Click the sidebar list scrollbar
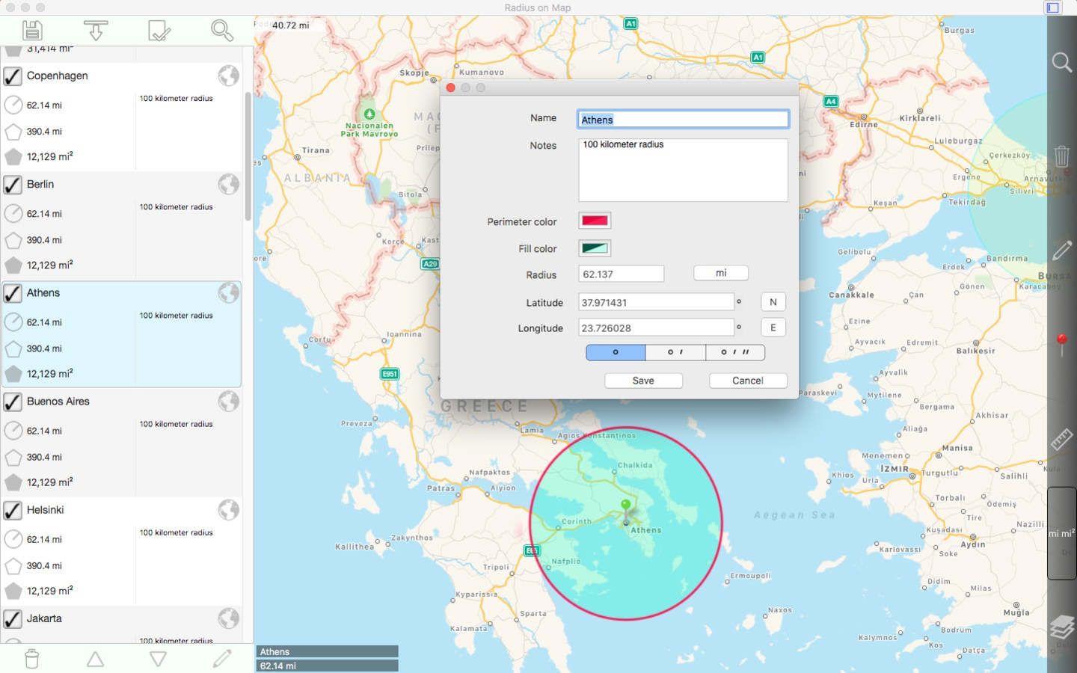This screenshot has height=673, width=1077. [248, 156]
